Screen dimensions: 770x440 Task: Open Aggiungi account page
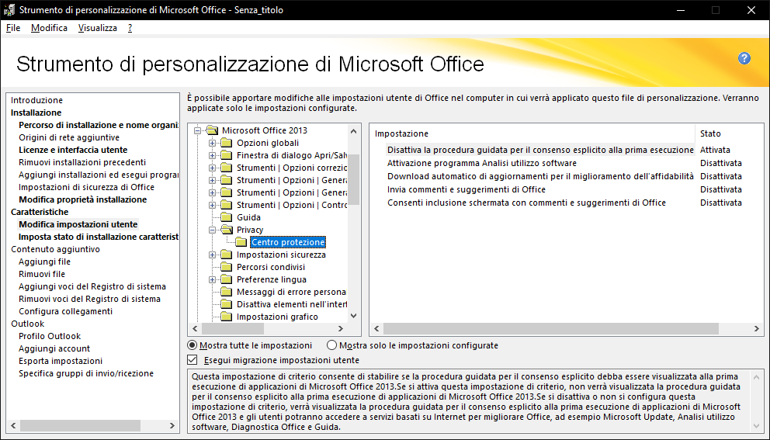pyautogui.click(x=54, y=348)
